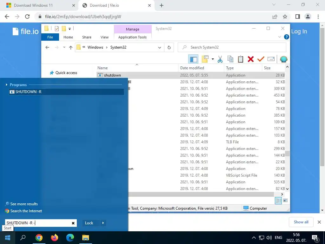This screenshot has width=325, height=244.
Task: Click the Rename toolbar icon
Action: (x=271, y=59)
